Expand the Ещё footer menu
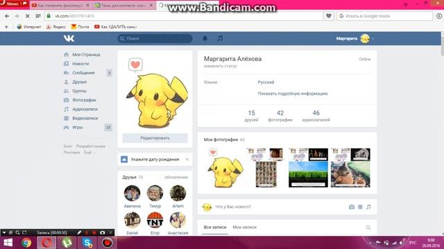This screenshot has width=444, height=249. point(89,152)
